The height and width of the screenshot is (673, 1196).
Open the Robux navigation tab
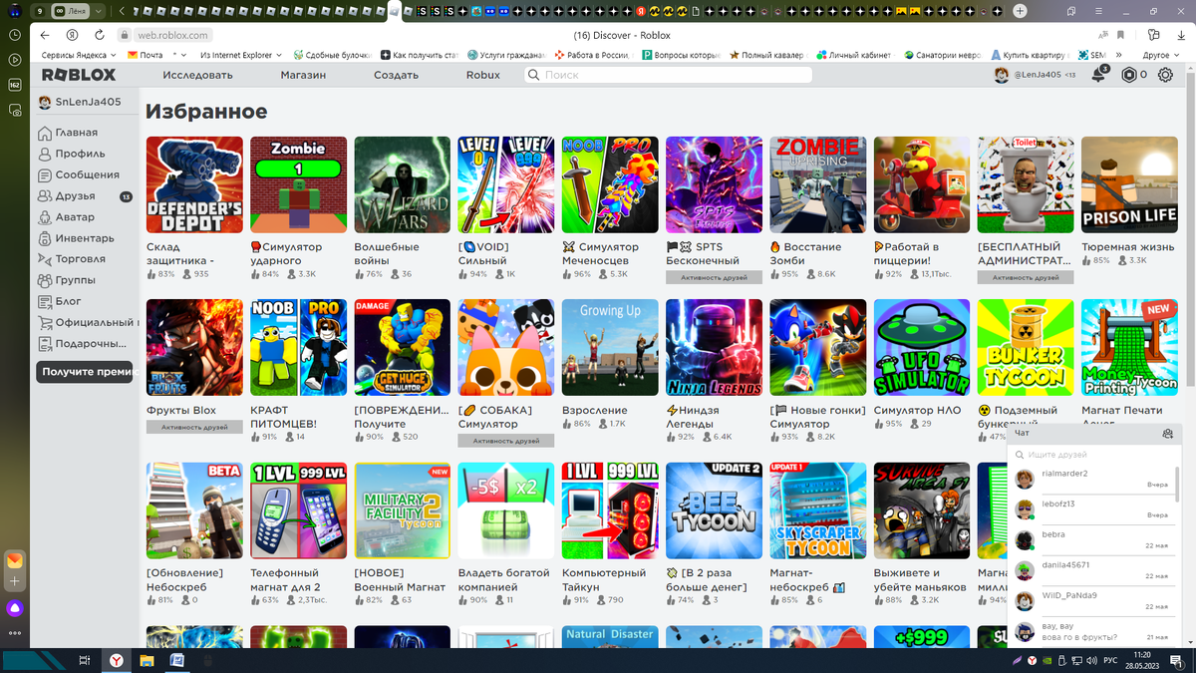pyautogui.click(x=483, y=75)
